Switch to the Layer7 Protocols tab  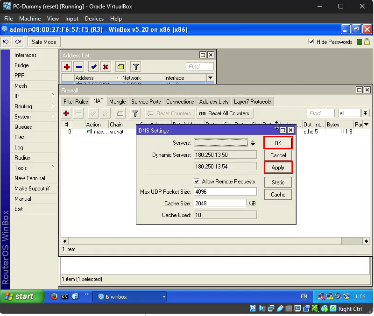tap(252, 102)
